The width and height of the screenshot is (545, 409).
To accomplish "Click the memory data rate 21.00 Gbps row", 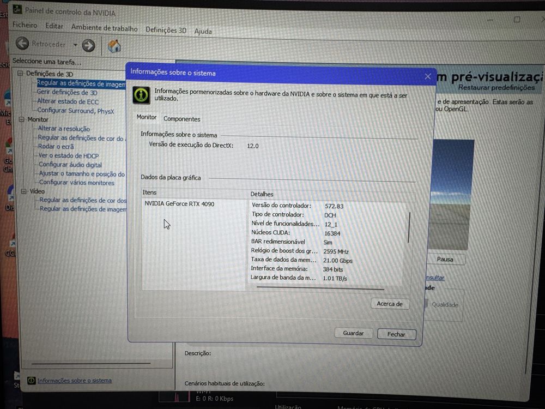I will [301, 260].
